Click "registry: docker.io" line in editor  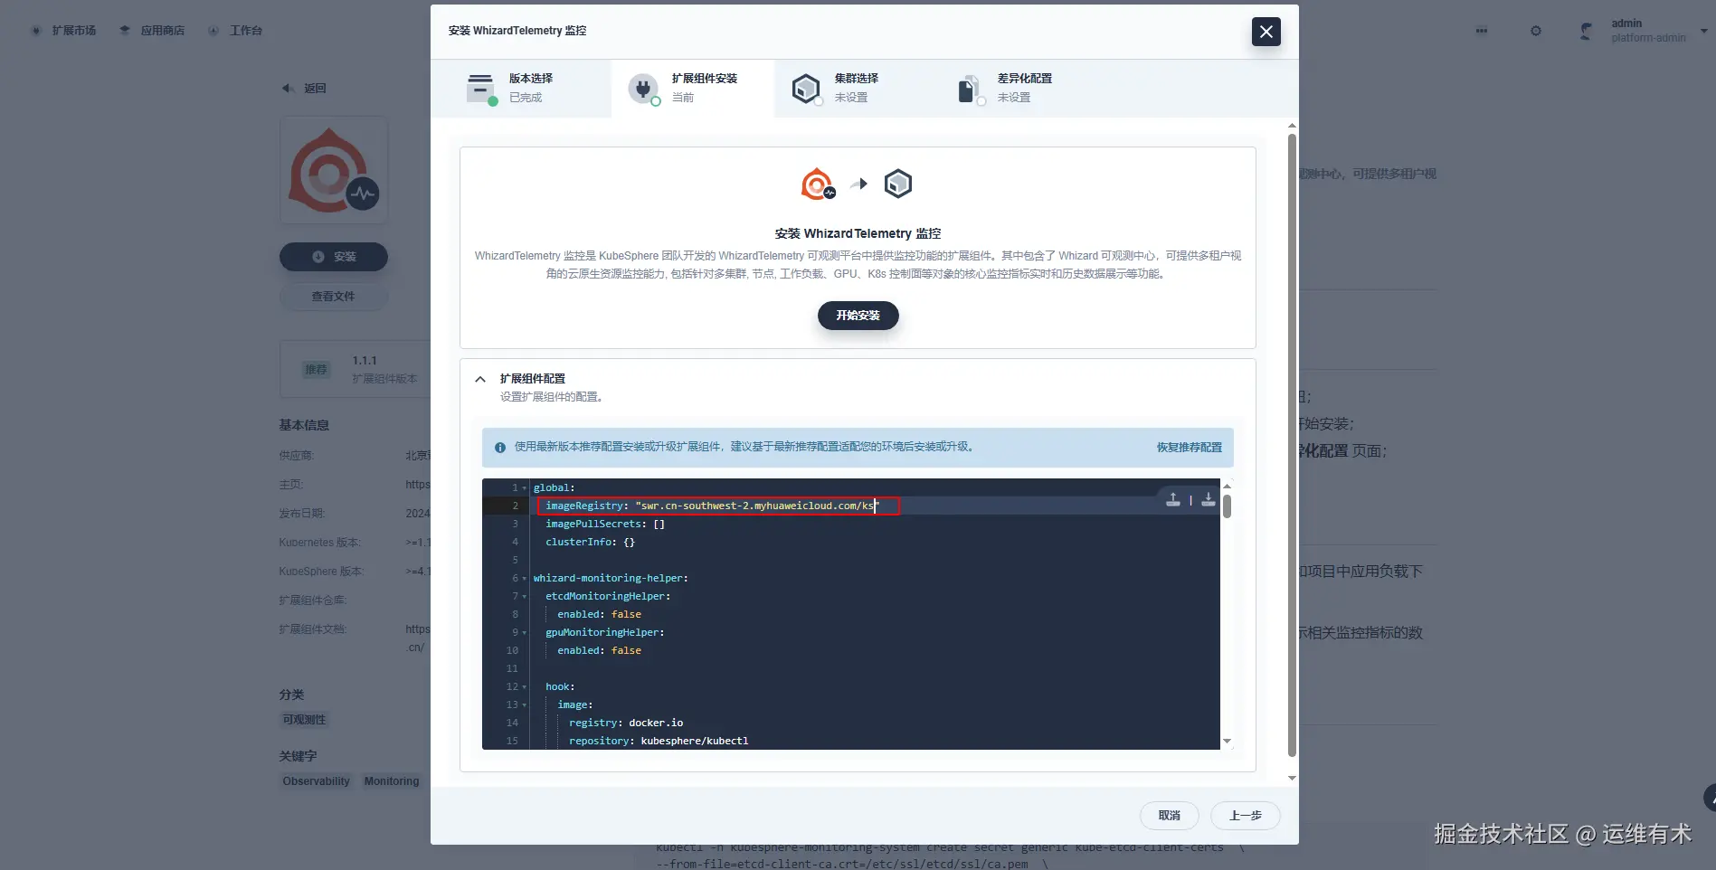pyautogui.click(x=626, y=723)
